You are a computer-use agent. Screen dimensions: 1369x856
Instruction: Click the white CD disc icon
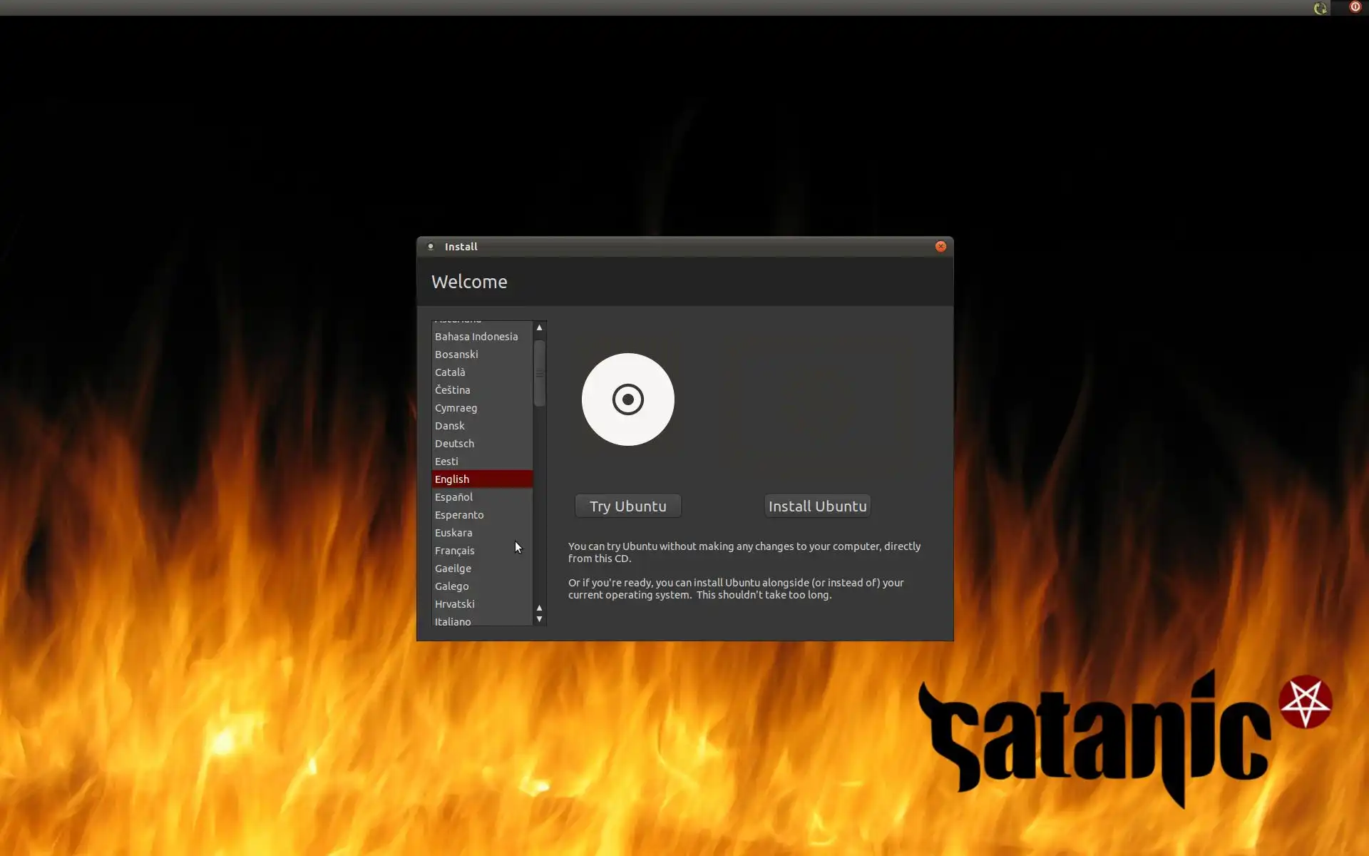(627, 399)
